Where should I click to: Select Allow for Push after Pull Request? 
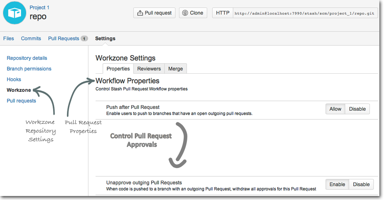click(x=335, y=109)
